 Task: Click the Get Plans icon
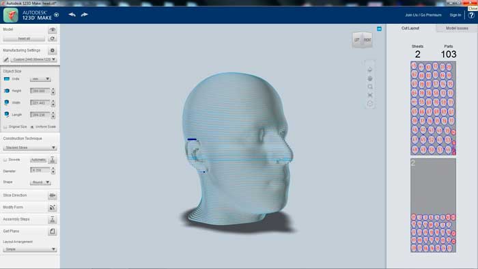pos(53,231)
